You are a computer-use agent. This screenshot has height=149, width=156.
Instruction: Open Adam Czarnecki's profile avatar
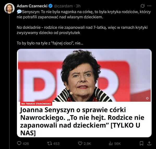(x=9, y=8)
